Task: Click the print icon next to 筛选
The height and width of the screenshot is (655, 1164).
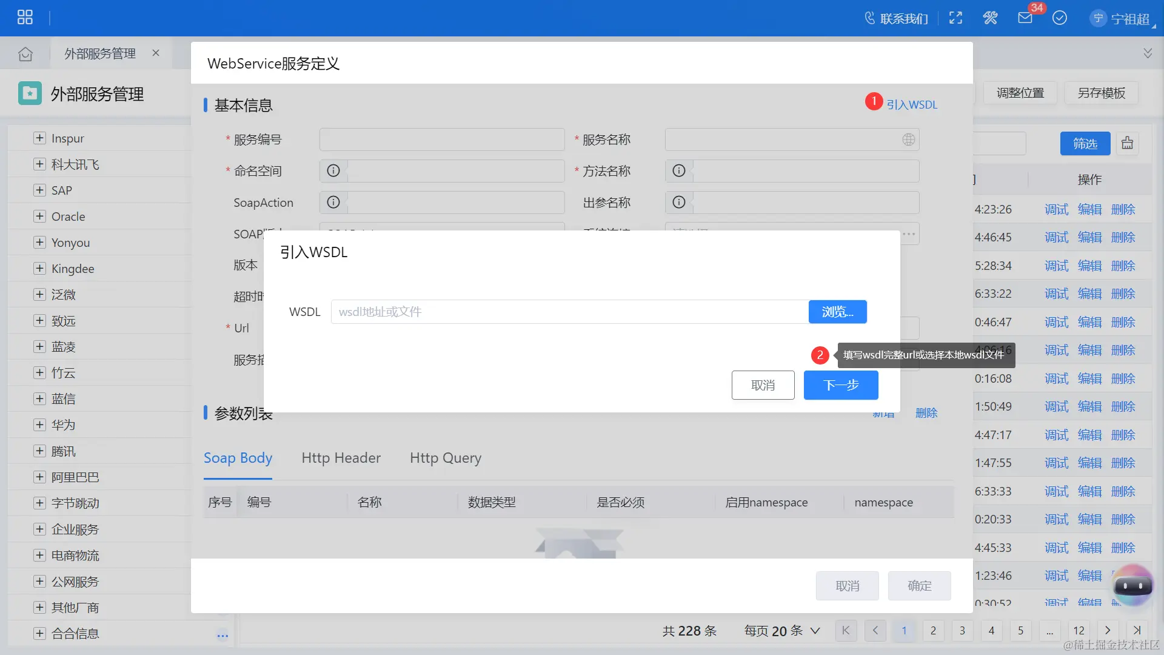Action: [x=1127, y=144]
